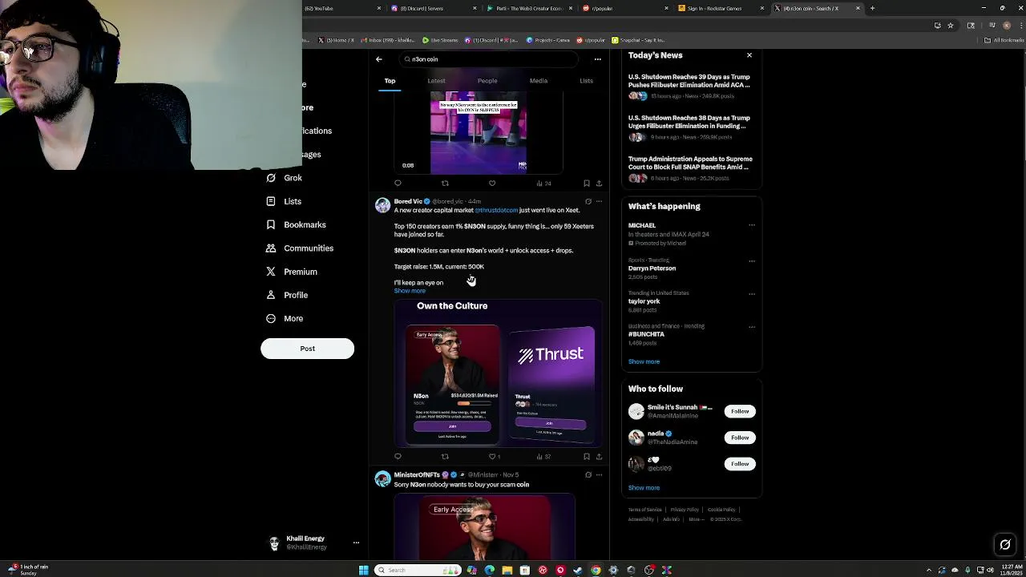Switch to the Media search tab
Viewport: 1026px width, 577px height.
539,81
